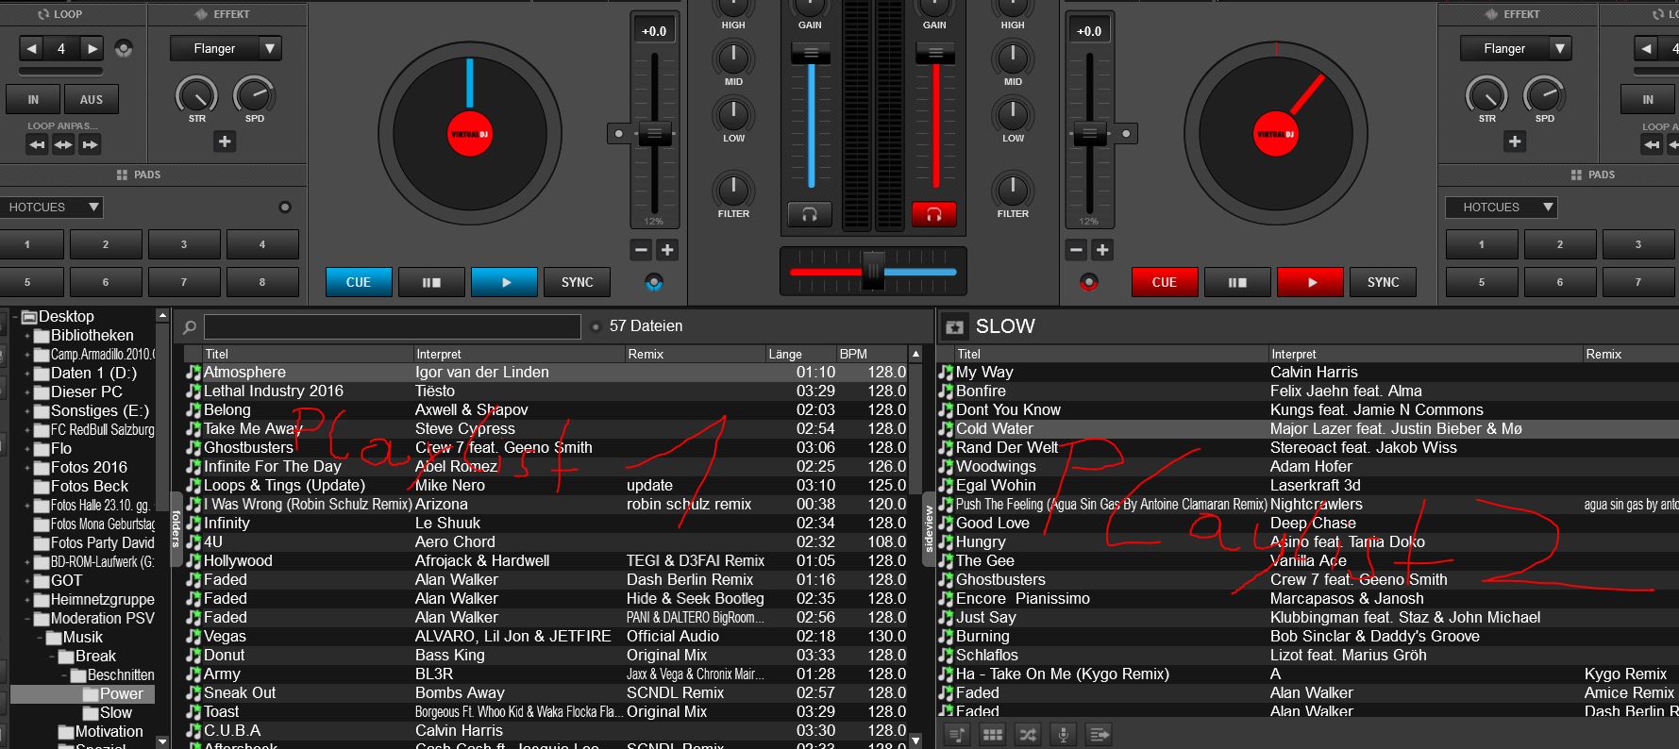The image size is (1679, 749).
Task: Toggle search options dot beside 57 Dateien
Action: click(x=596, y=327)
